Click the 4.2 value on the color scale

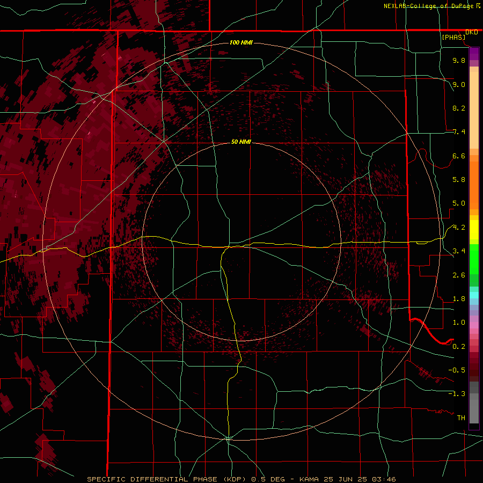459,228
